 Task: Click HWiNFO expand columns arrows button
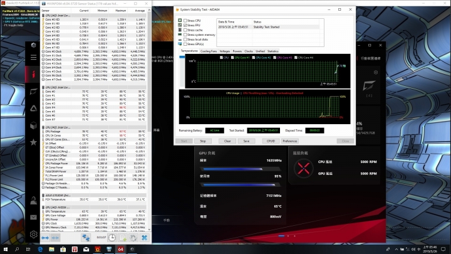[x=45, y=238]
